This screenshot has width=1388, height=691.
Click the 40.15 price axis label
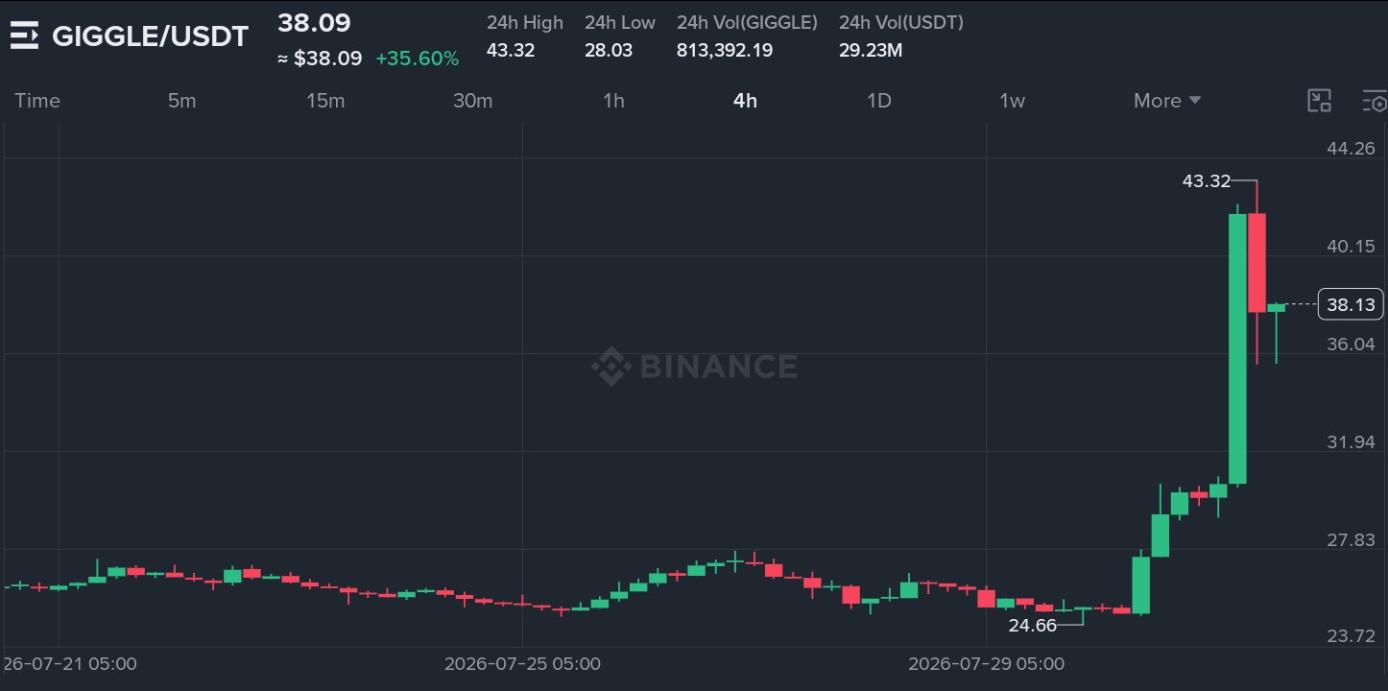click(1351, 246)
